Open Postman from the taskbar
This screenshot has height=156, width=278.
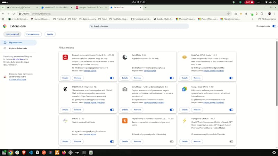[44, 153]
